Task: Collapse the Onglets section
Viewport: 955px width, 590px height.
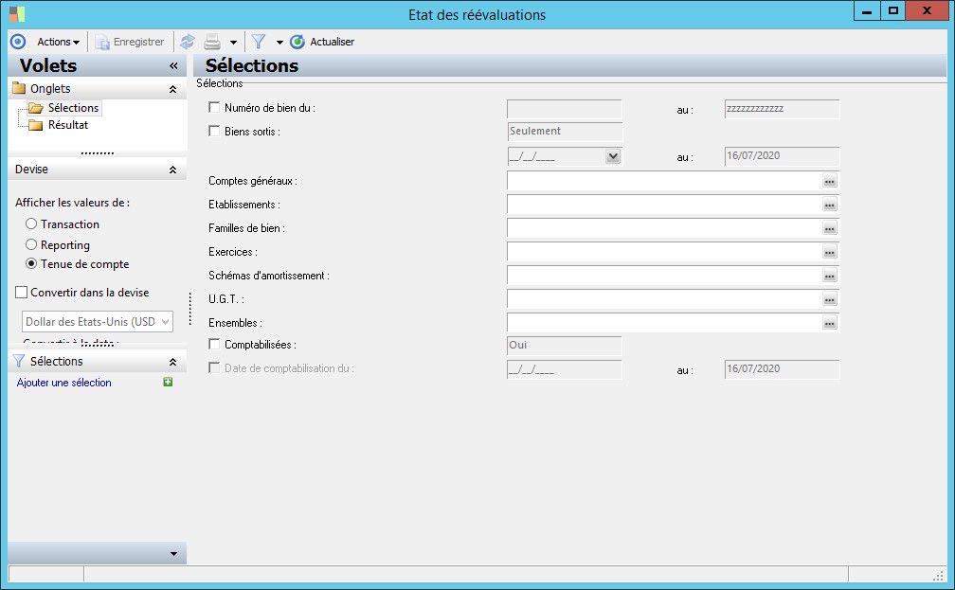Action: [x=173, y=89]
